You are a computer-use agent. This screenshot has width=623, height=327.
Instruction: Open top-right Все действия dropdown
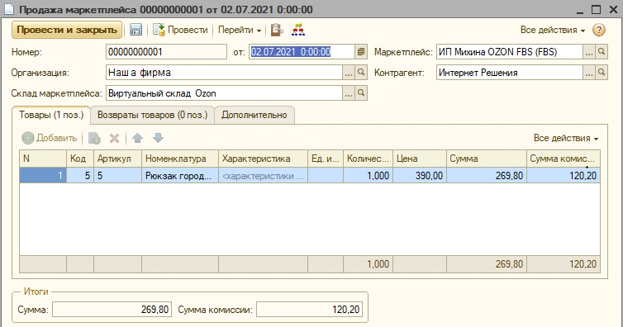pos(553,30)
